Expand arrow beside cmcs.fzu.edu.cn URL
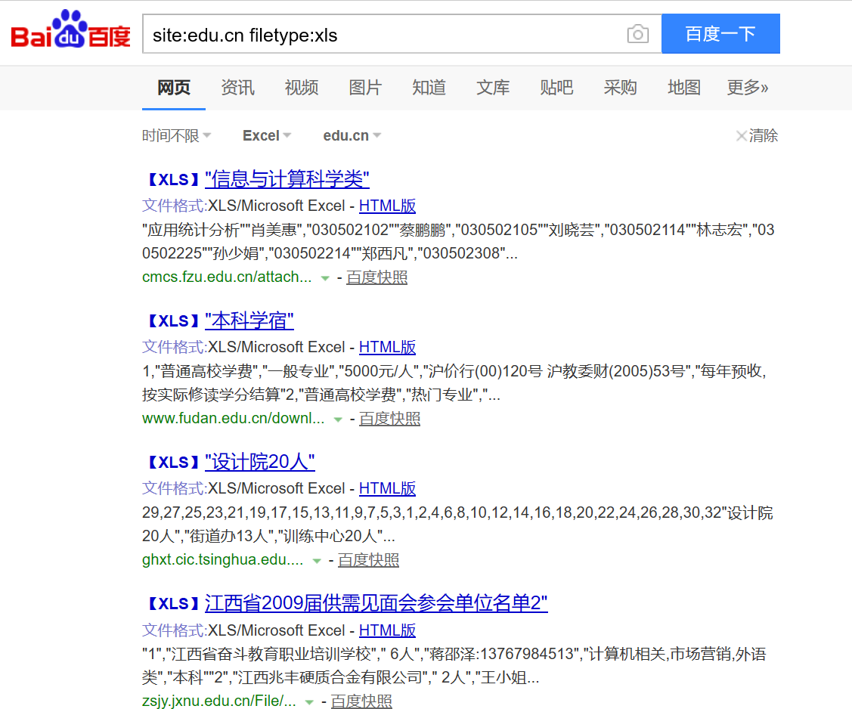The width and height of the screenshot is (852, 709). [325, 278]
